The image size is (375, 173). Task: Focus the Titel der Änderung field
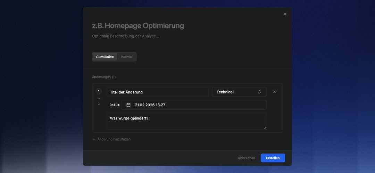pyautogui.click(x=157, y=92)
